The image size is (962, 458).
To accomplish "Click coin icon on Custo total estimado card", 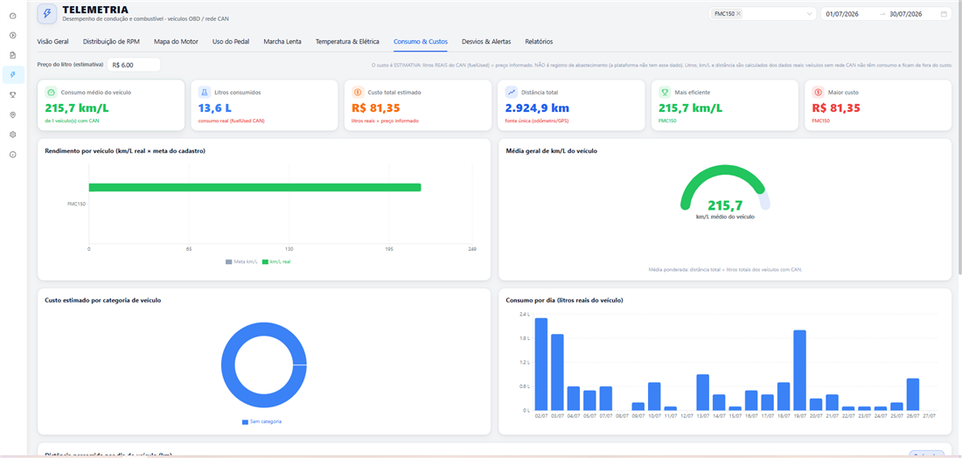I will pyautogui.click(x=358, y=92).
